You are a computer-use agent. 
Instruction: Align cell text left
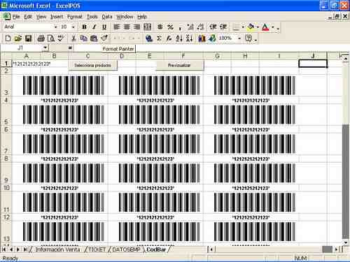(117, 27)
